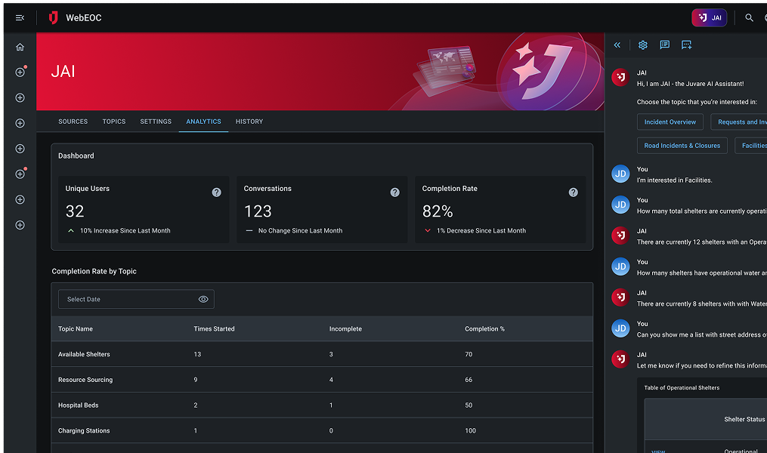This screenshot has width=767, height=453.
Task: Toggle the eye icon in date field
Action: [203, 299]
